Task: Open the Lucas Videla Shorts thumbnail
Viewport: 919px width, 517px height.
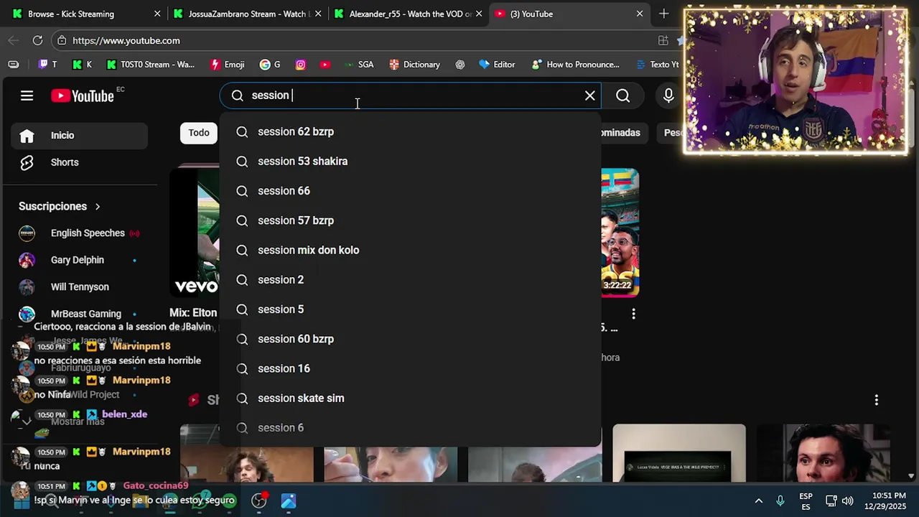Action: [678, 453]
